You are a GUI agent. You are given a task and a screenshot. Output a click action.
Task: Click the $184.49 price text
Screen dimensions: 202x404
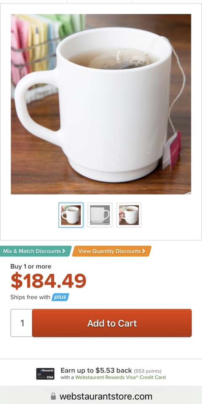[48, 281]
